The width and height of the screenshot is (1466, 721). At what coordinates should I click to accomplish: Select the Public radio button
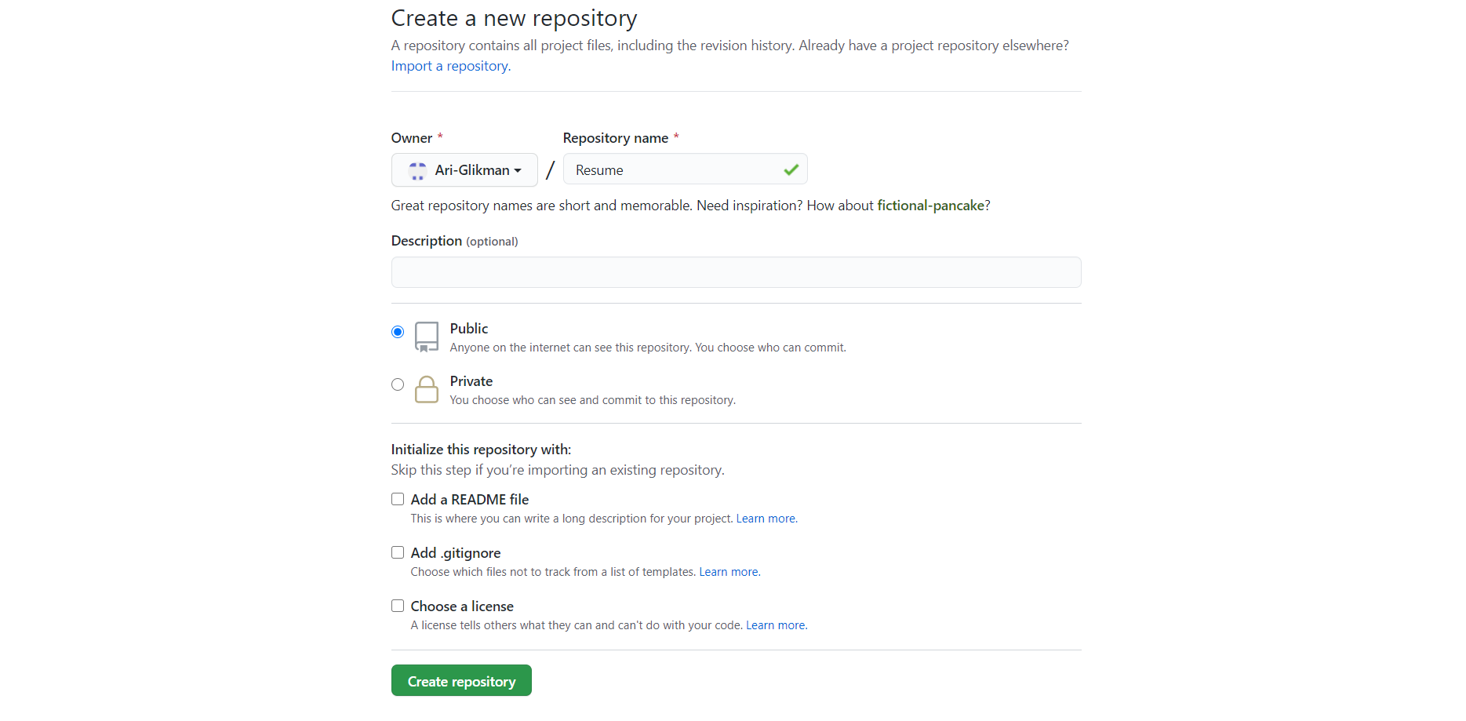pyautogui.click(x=397, y=331)
